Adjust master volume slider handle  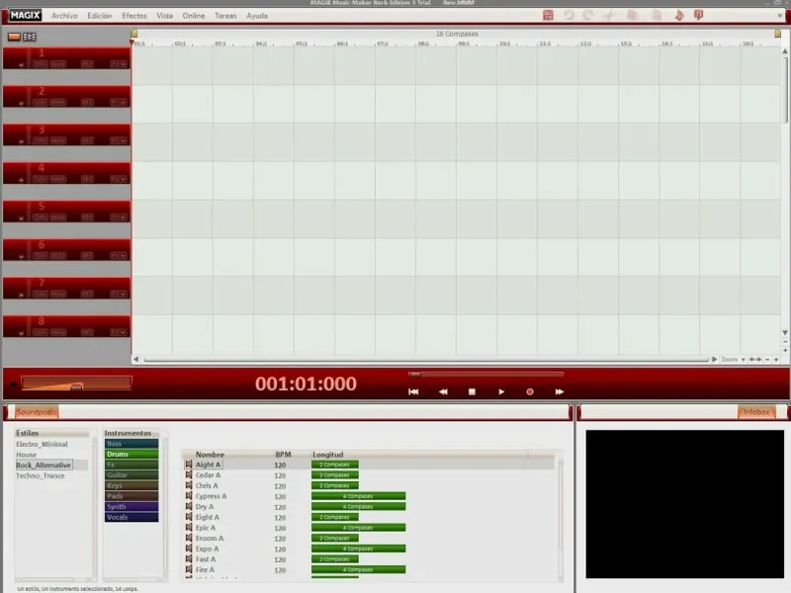[77, 387]
